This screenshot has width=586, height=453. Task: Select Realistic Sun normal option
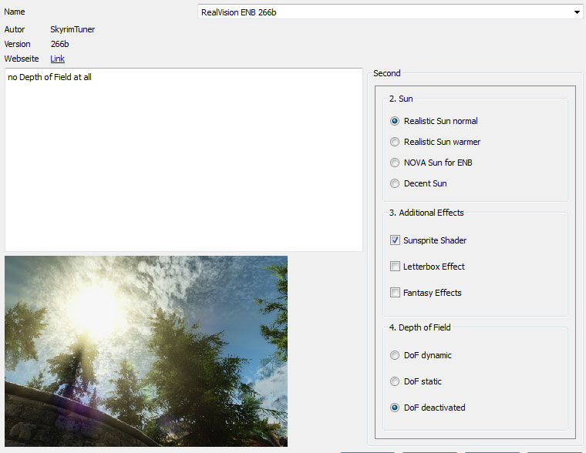[x=395, y=121]
